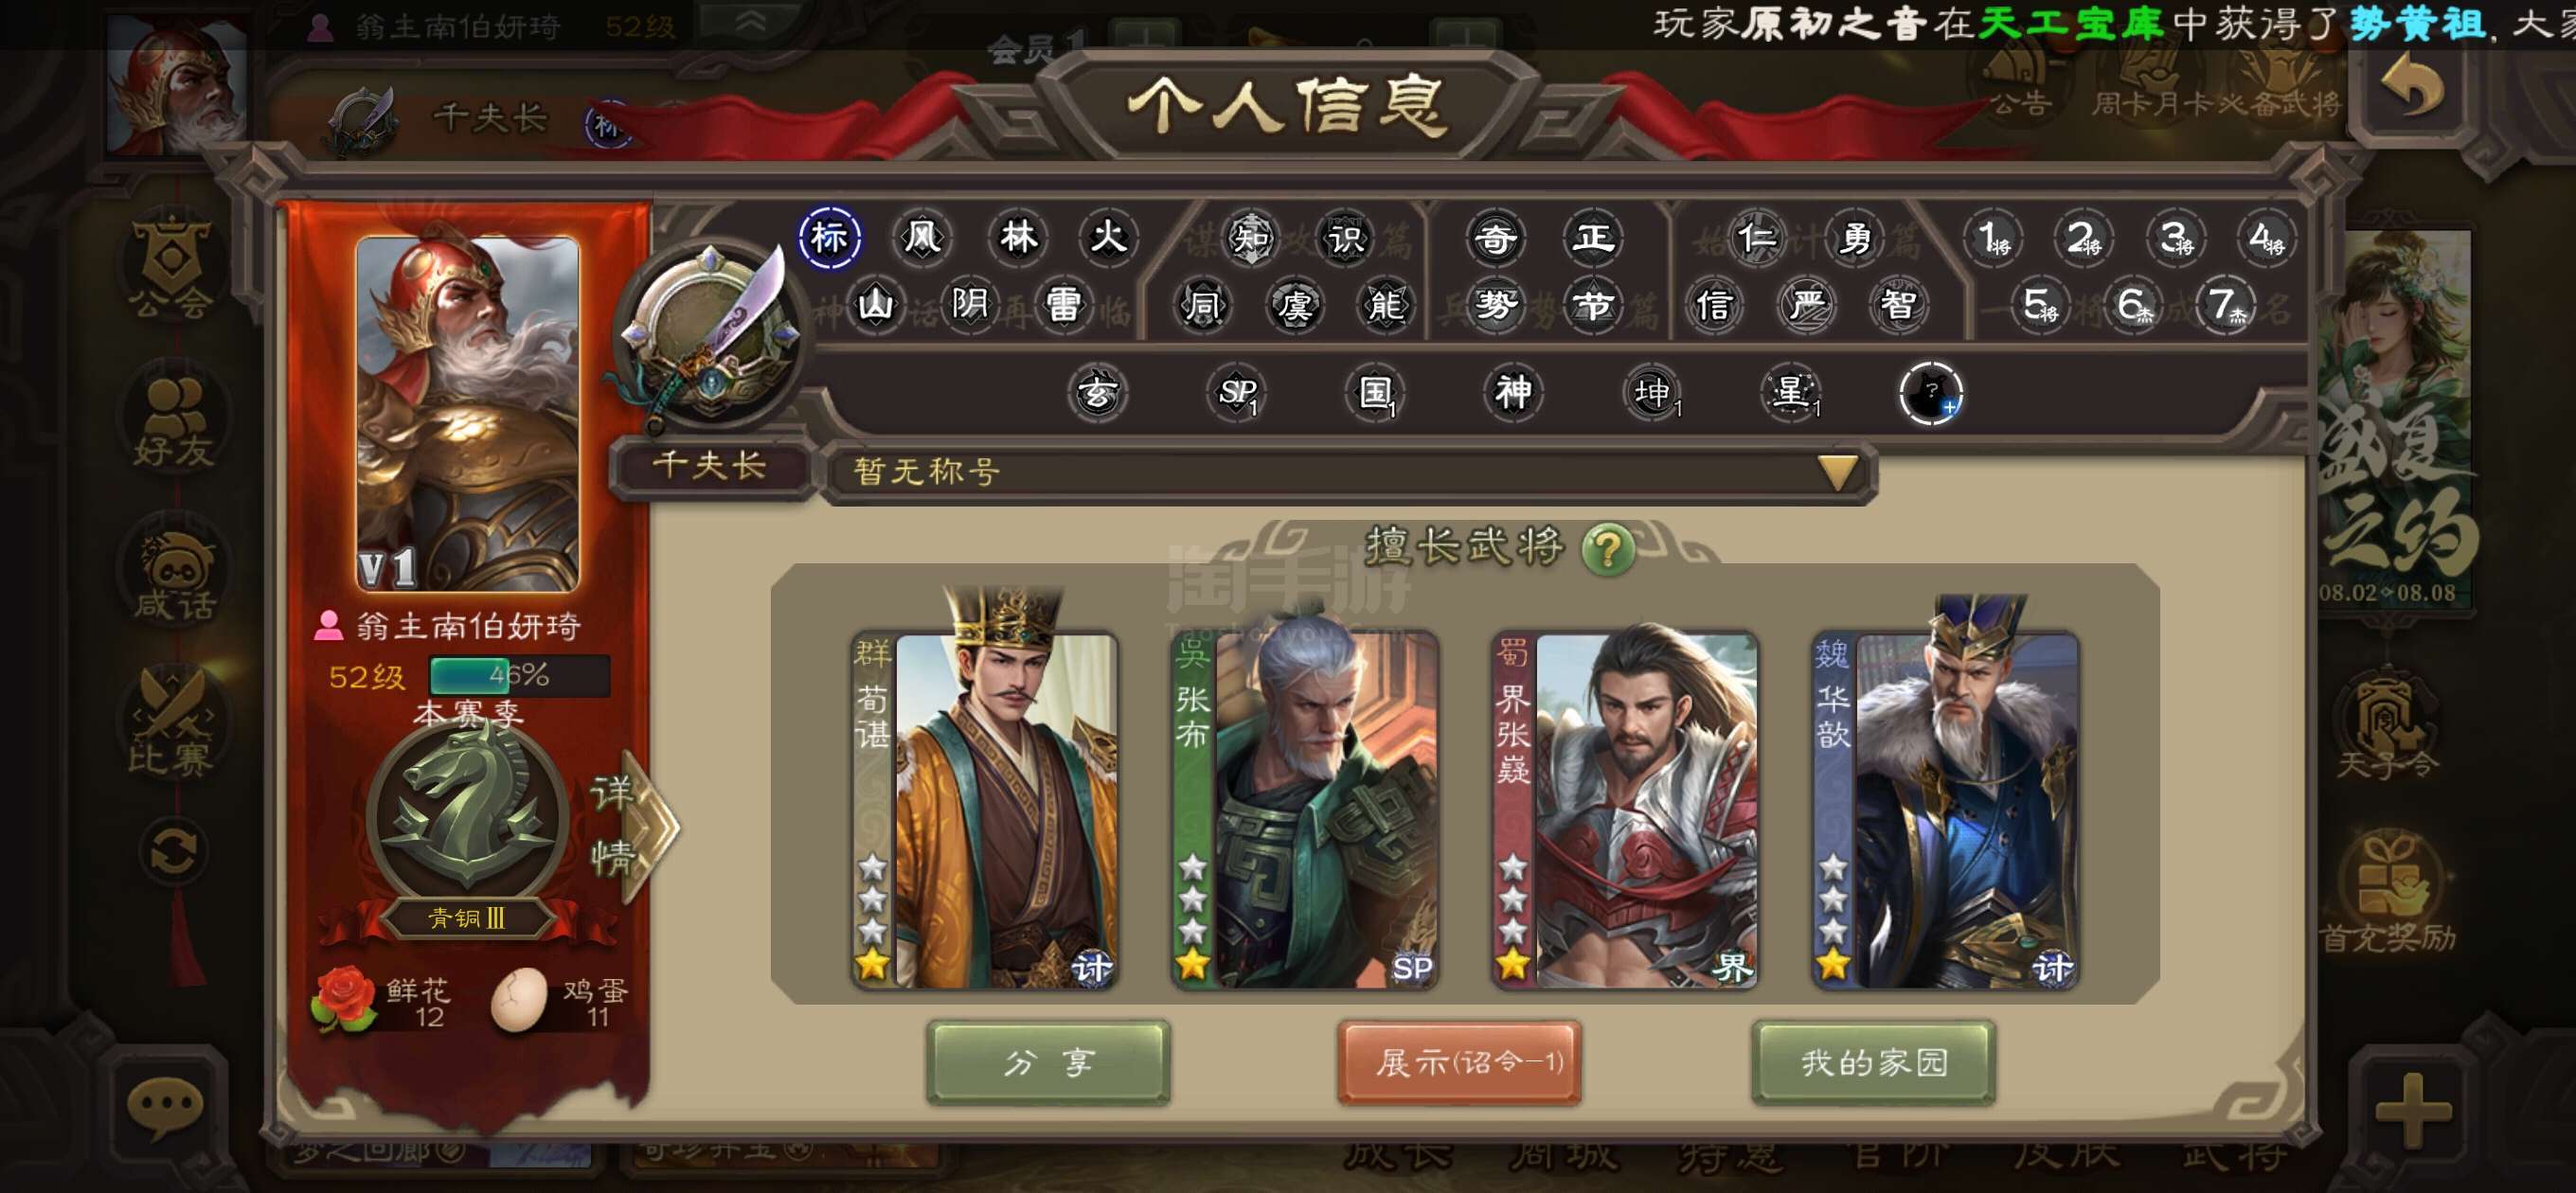Viewport: 2576px width, 1193px height.
Task: Select the 风 package badge
Action: 922,238
